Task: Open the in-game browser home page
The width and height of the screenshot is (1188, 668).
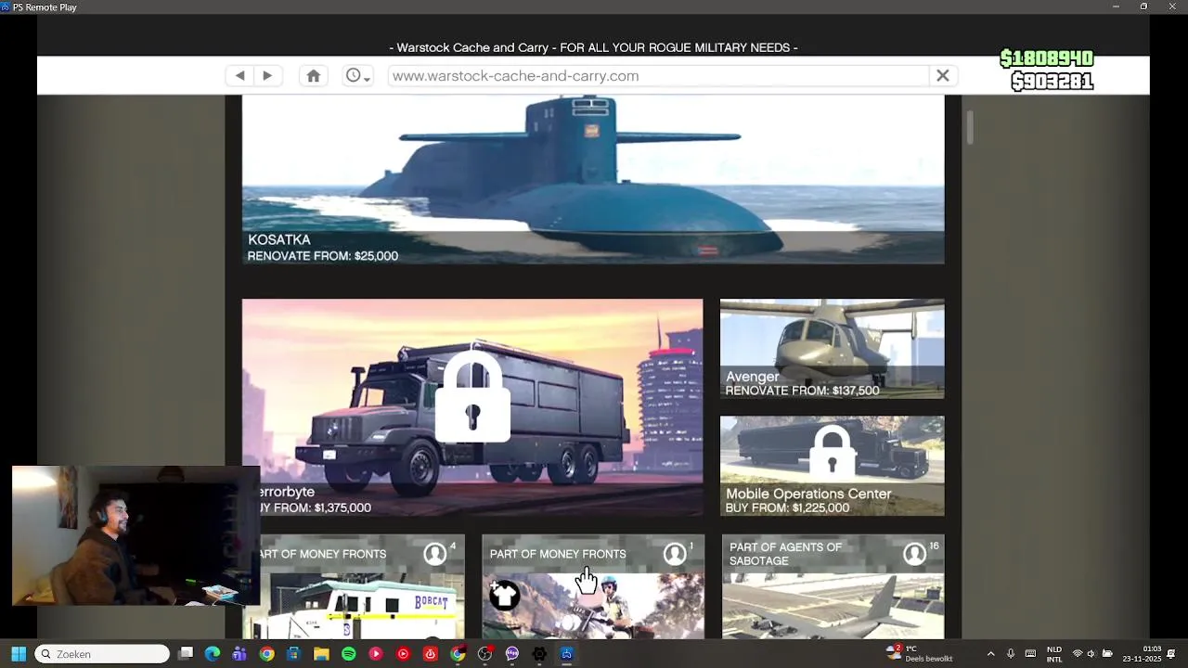Action: [314, 76]
